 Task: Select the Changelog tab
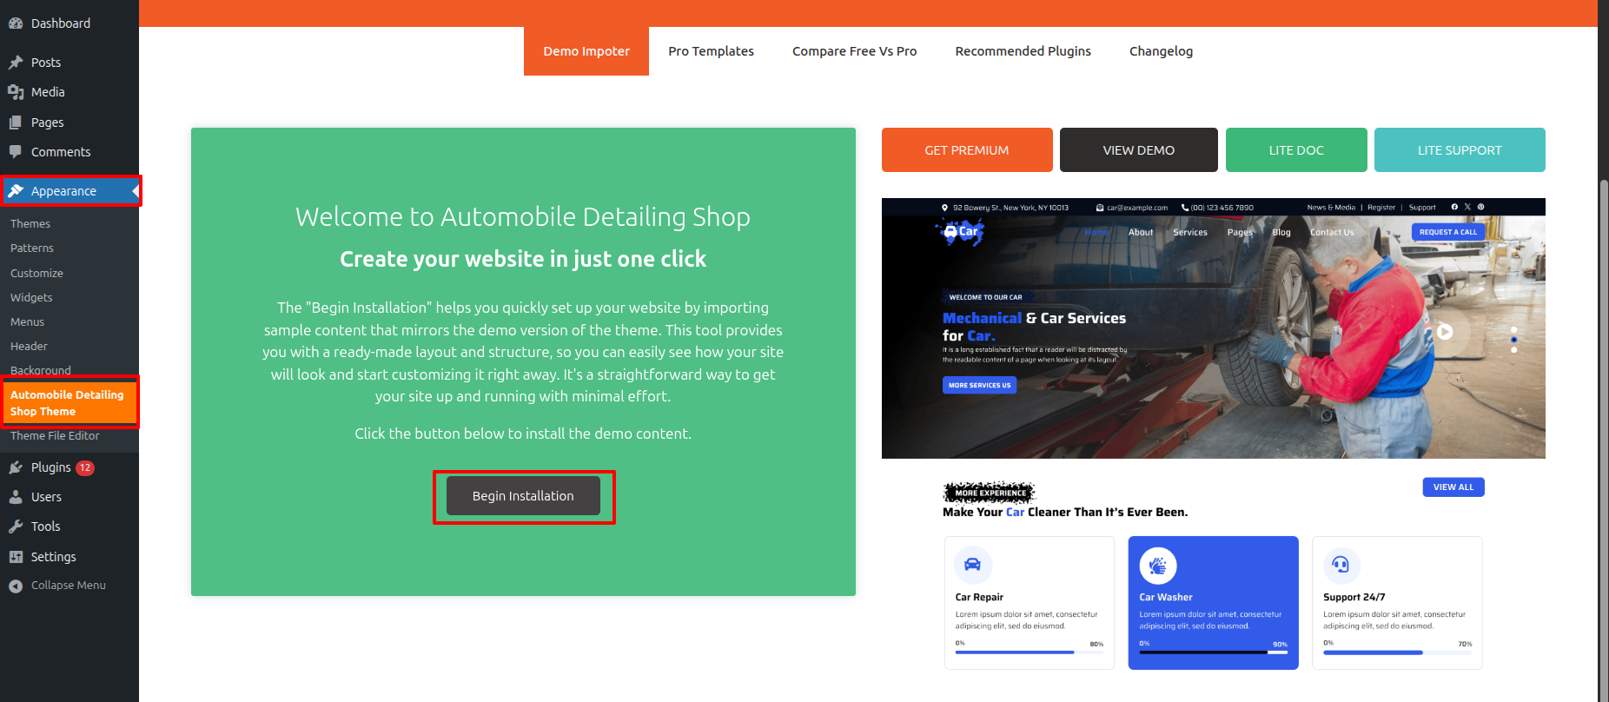tap(1161, 51)
